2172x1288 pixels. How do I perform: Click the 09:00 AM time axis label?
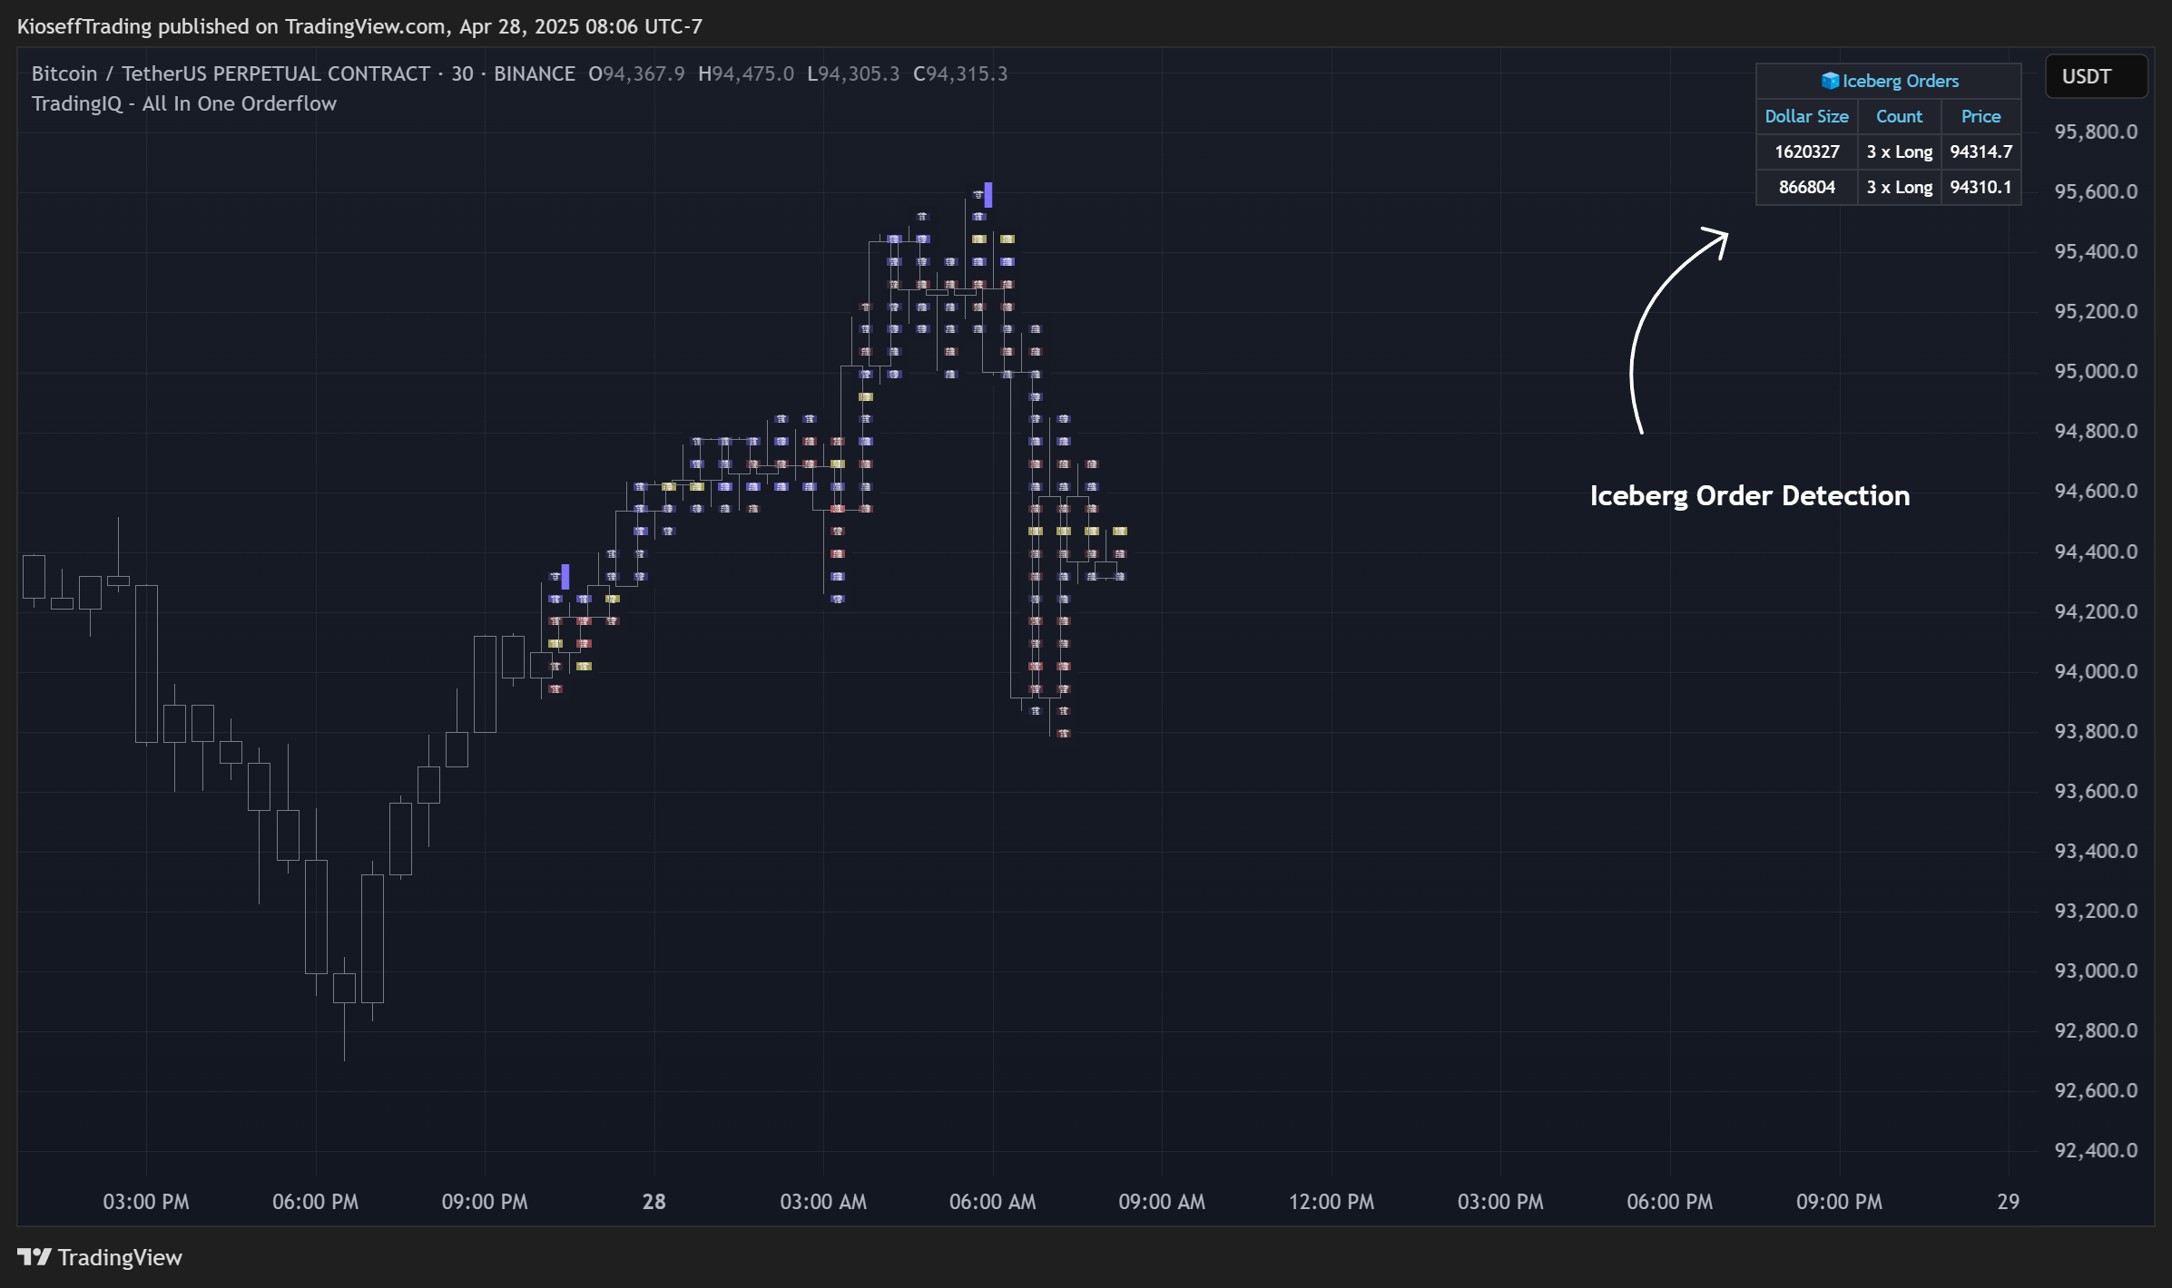tap(1162, 1202)
